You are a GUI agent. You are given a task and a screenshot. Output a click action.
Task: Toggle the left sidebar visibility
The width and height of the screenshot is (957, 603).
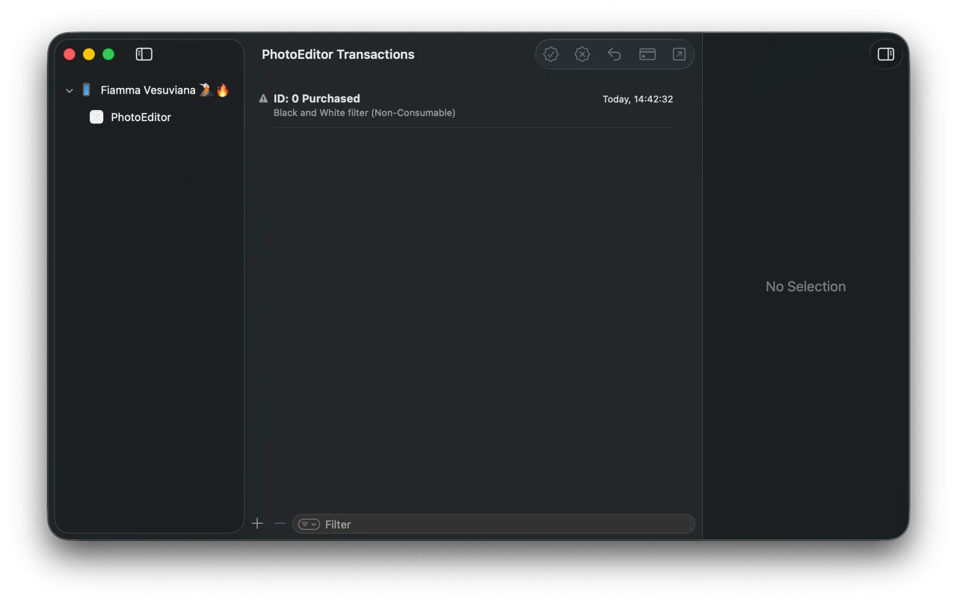(144, 54)
